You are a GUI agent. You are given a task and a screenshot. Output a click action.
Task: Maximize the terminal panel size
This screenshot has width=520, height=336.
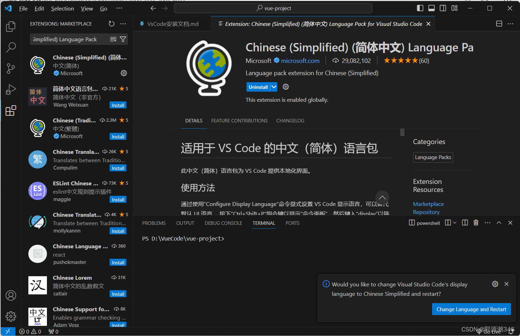coord(499,223)
